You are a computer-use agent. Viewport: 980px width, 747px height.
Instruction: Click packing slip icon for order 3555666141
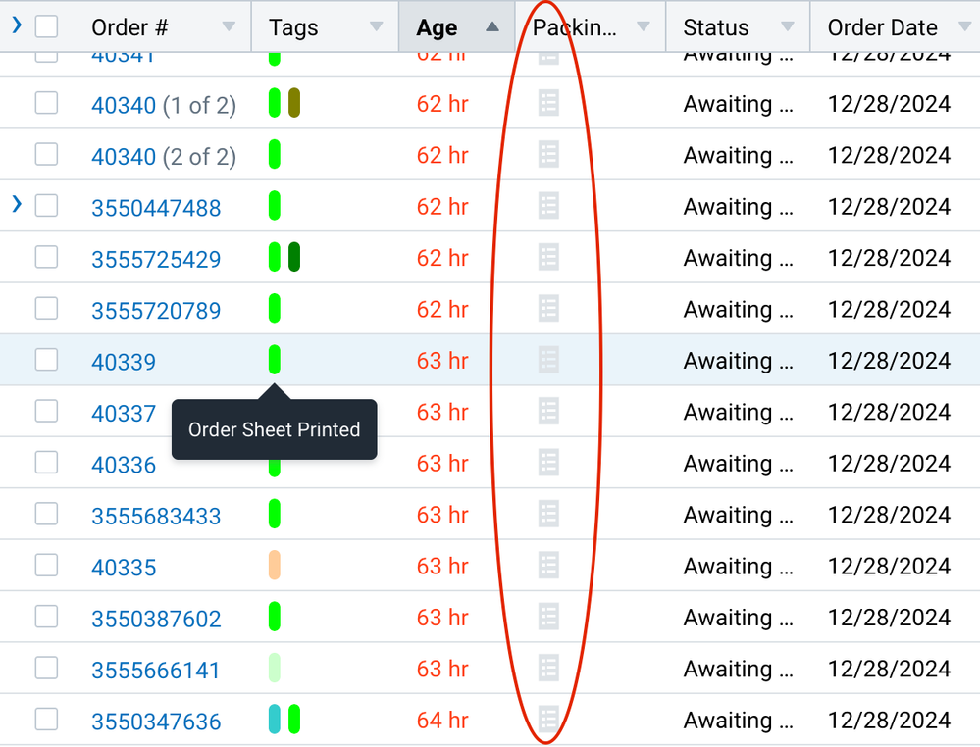pyautogui.click(x=548, y=669)
